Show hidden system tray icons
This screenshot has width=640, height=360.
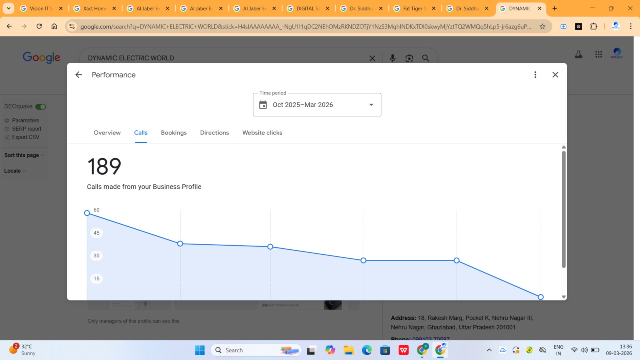pos(489,350)
